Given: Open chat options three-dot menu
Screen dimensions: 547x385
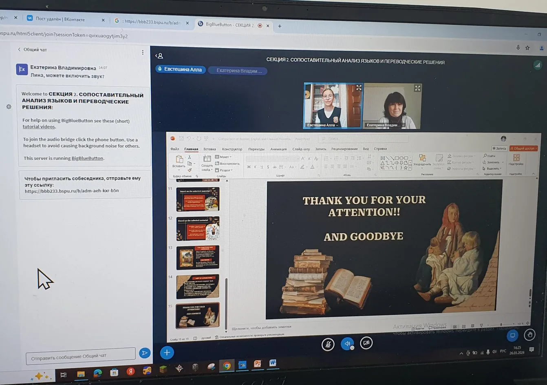Looking at the screenshot, I should (x=143, y=53).
